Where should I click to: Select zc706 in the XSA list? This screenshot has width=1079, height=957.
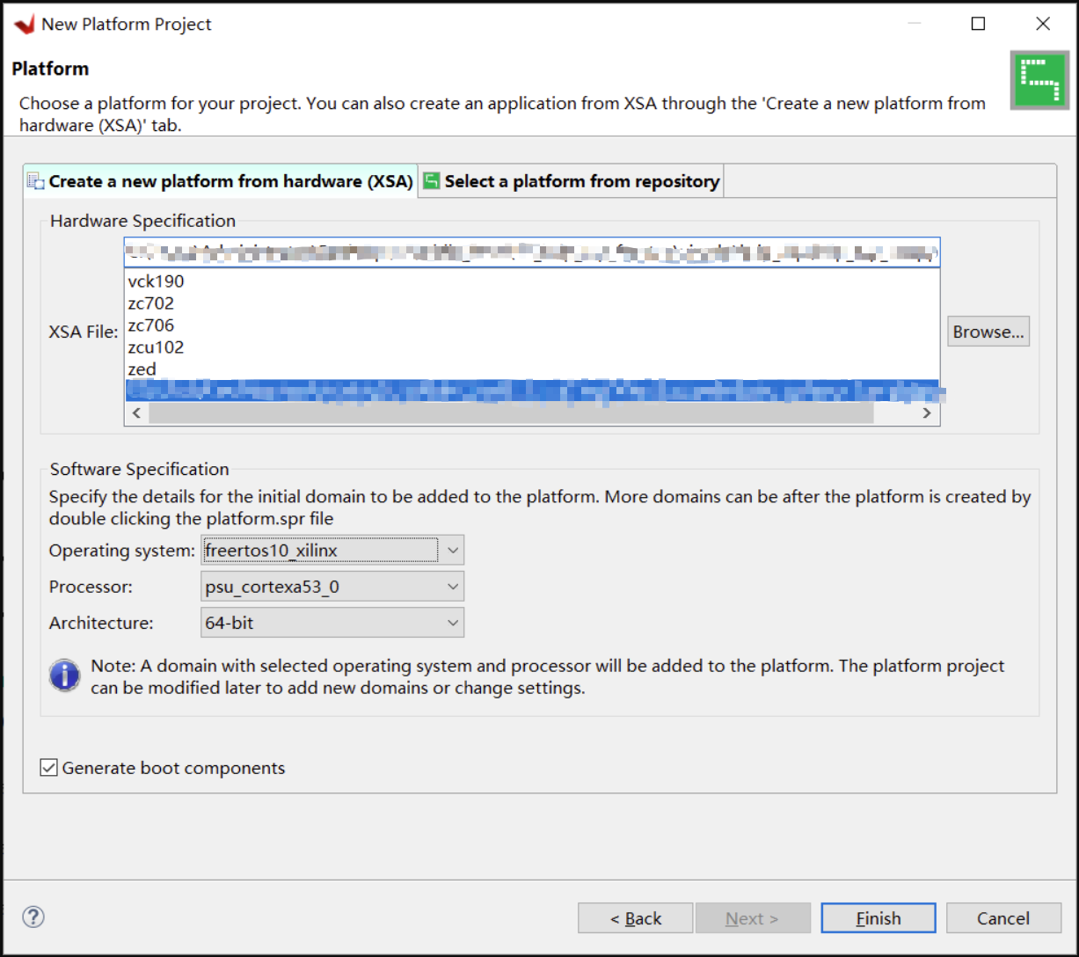532,325
